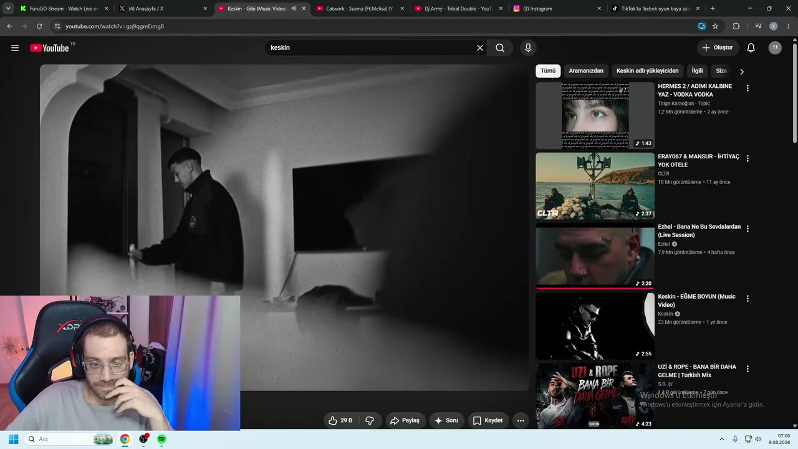Switch to the FuruGO Stream tab

[x=64, y=9]
